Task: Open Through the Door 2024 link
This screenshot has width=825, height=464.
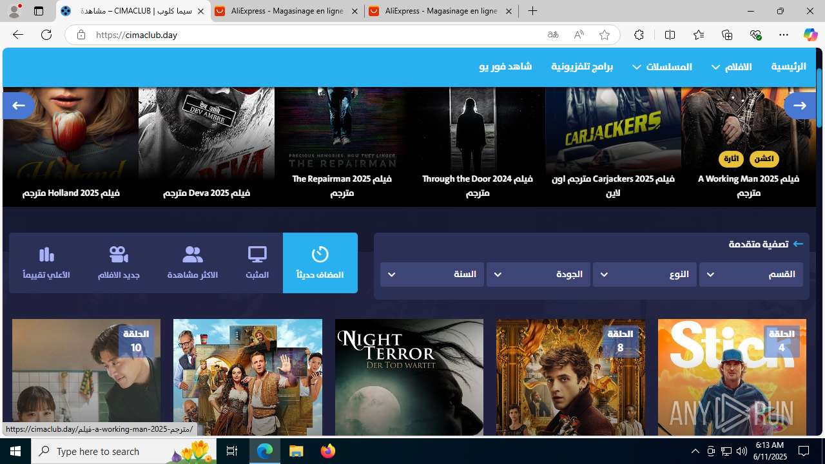Action: click(x=478, y=186)
